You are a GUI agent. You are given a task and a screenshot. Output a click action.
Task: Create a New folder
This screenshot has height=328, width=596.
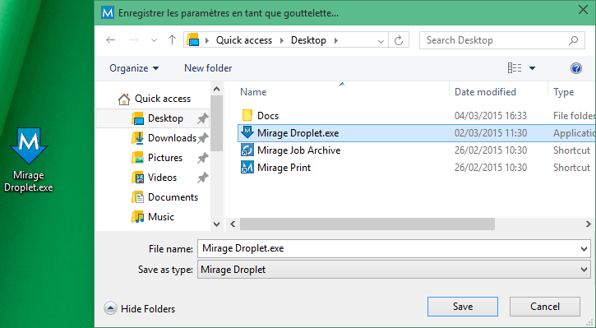pyautogui.click(x=208, y=68)
